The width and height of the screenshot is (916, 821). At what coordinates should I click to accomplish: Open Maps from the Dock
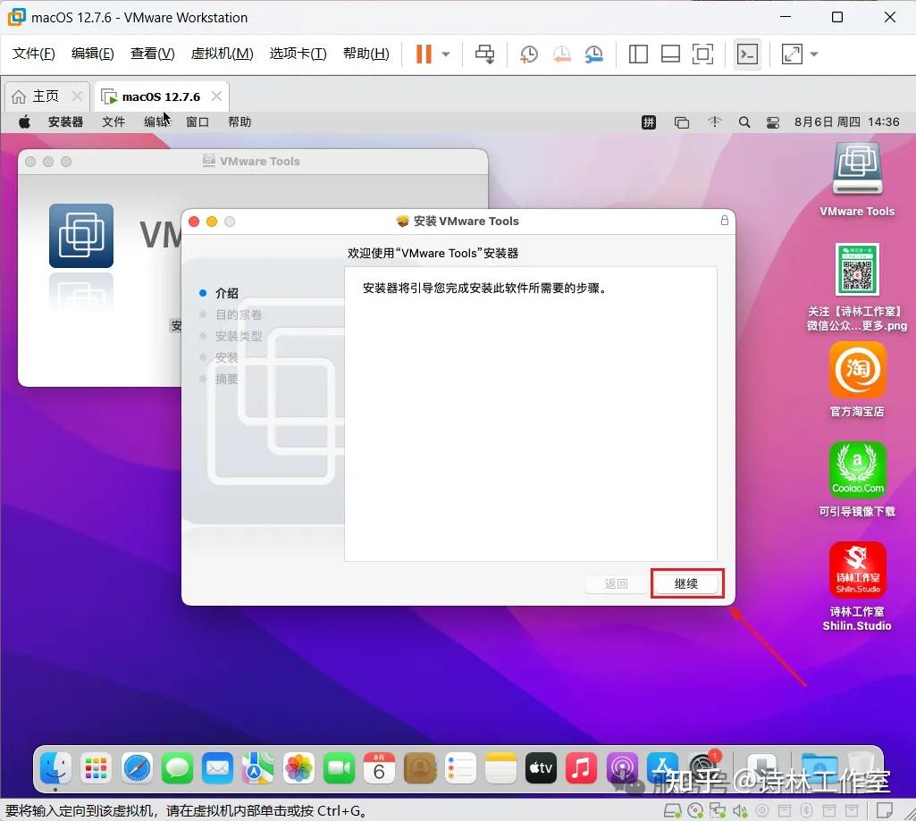[x=257, y=767]
